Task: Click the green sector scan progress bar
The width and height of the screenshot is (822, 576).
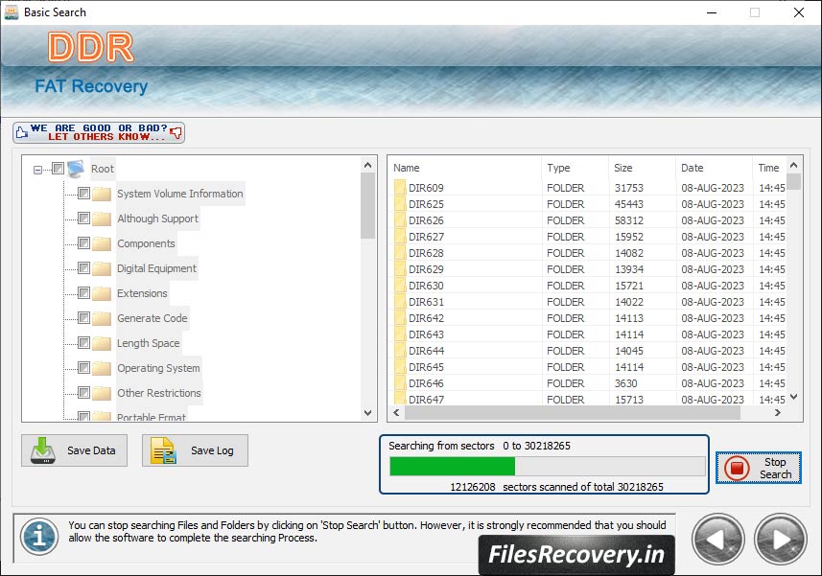Action: [x=453, y=466]
